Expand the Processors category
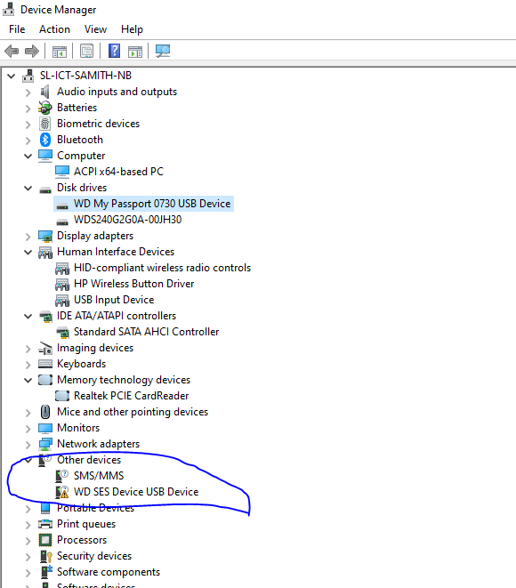This screenshot has width=516, height=588. pyautogui.click(x=28, y=541)
